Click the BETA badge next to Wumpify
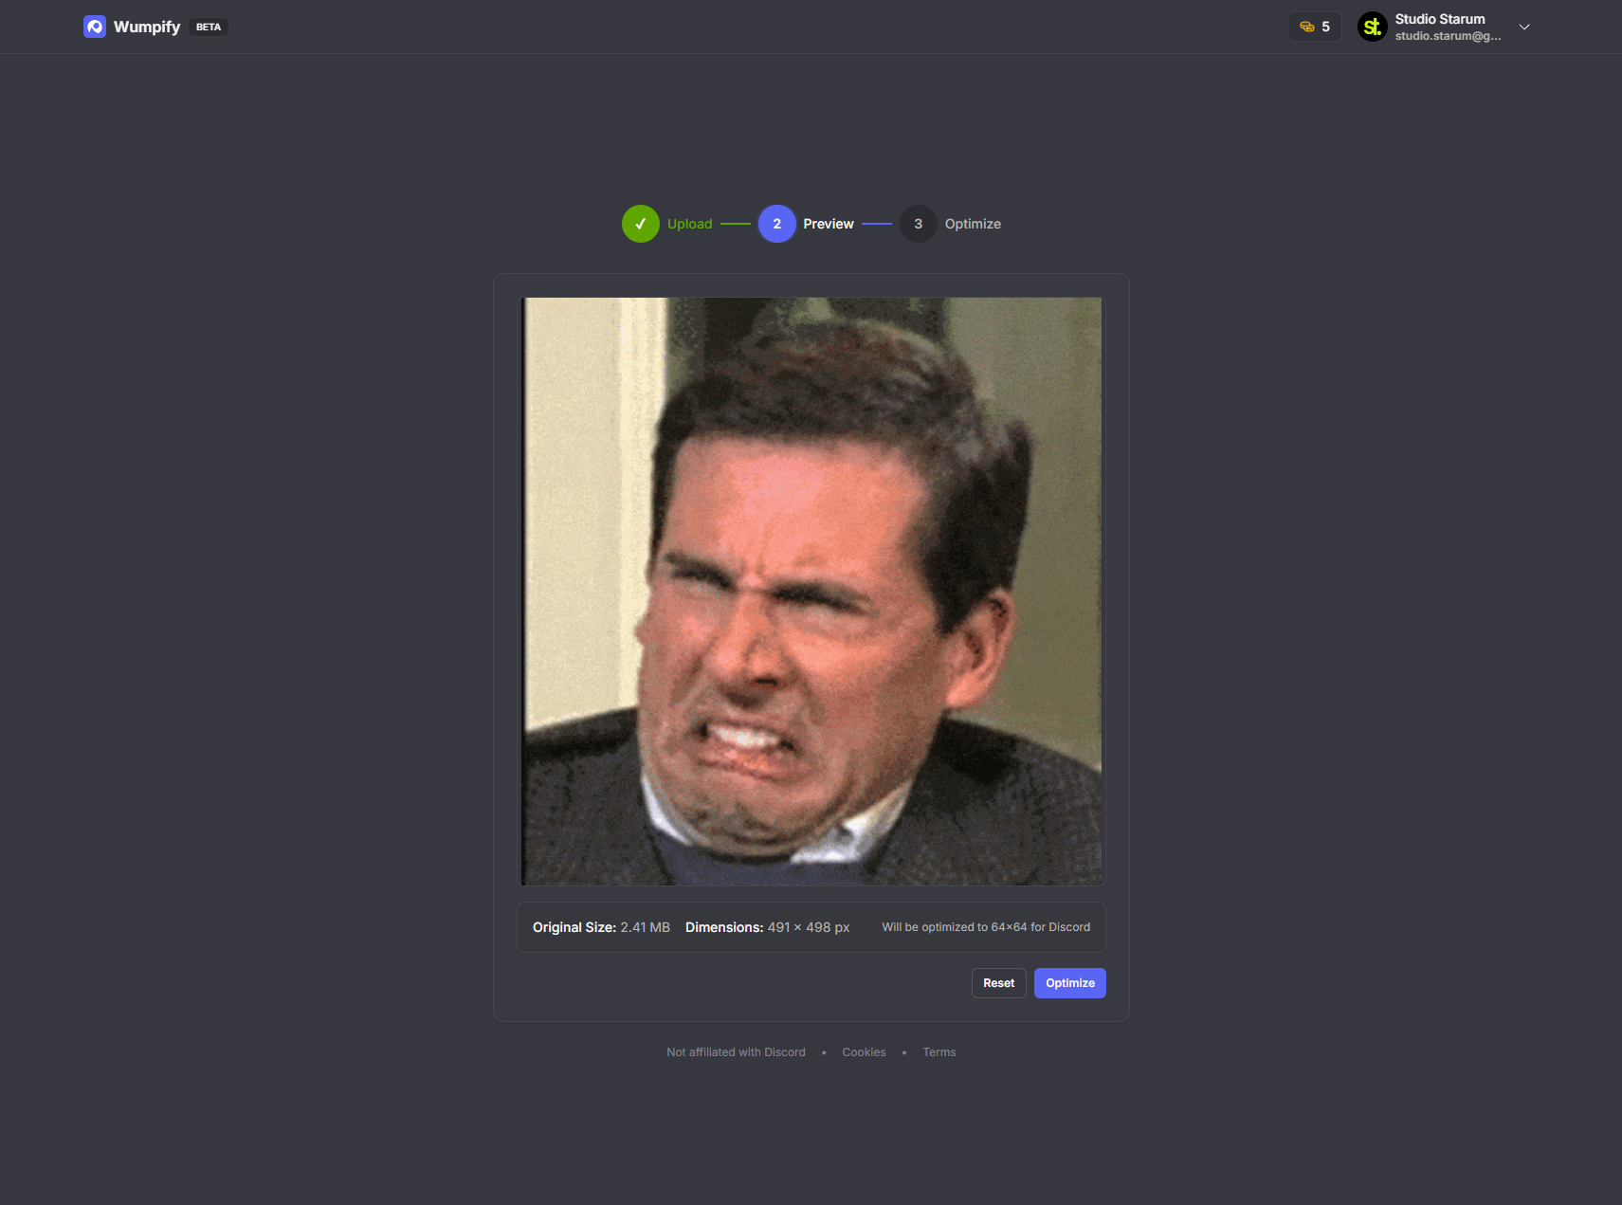 [x=209, y=27]
